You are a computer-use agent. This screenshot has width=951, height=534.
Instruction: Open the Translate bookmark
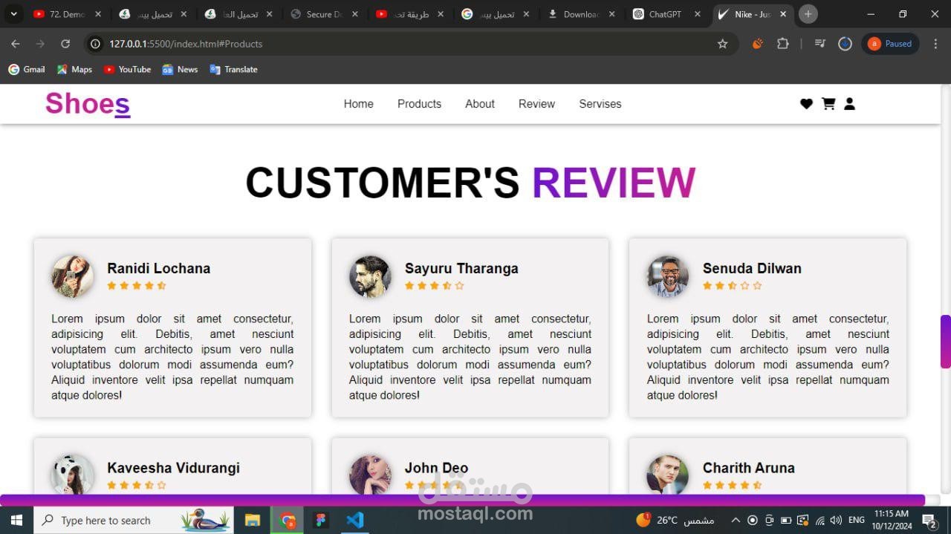tap(233, 69)
